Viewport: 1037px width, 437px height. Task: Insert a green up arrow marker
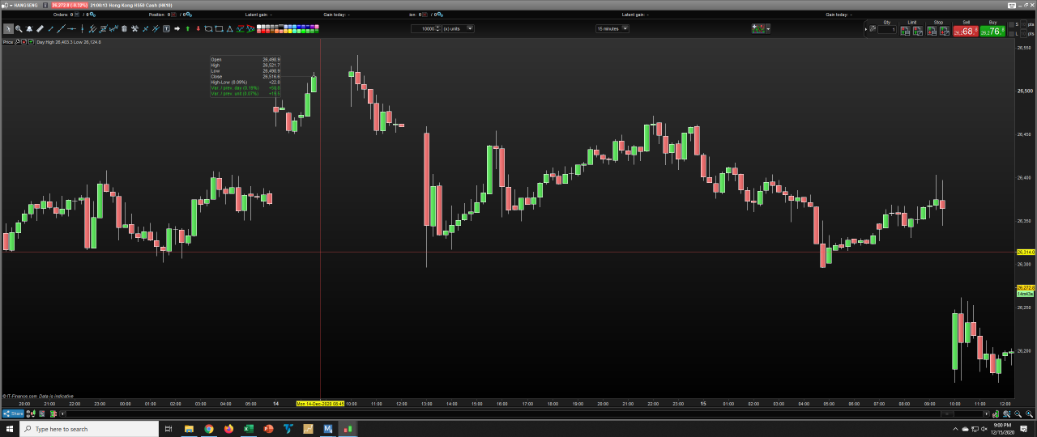point(187,28)
